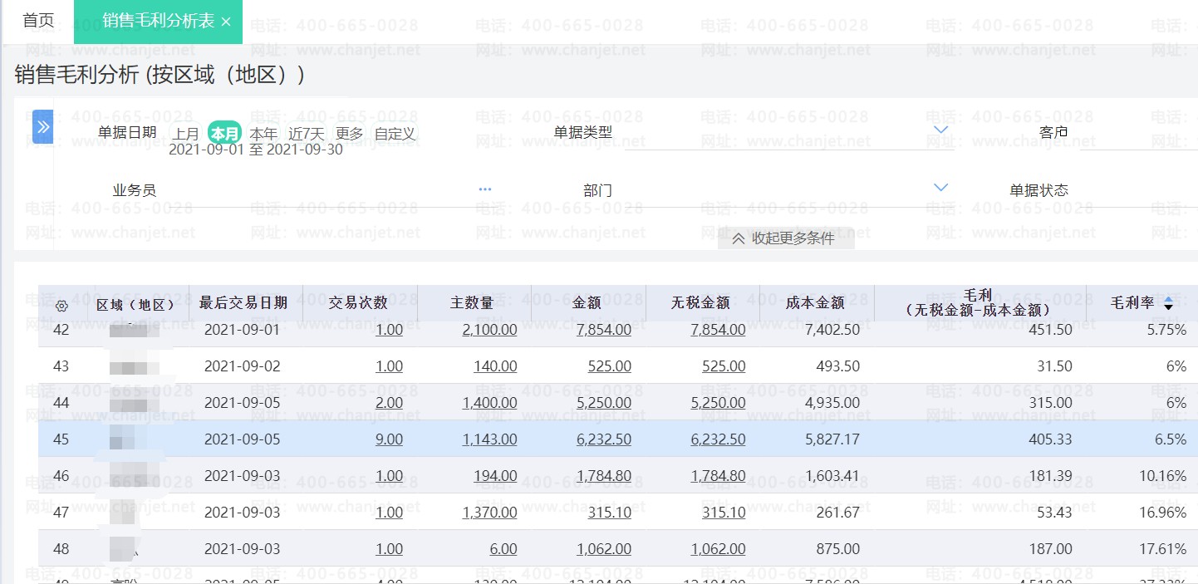Open 金额 link 6,232.50 in row 45
This screenshot has height=584, width=1198.
pyautogui.click(x=603, y=439)
